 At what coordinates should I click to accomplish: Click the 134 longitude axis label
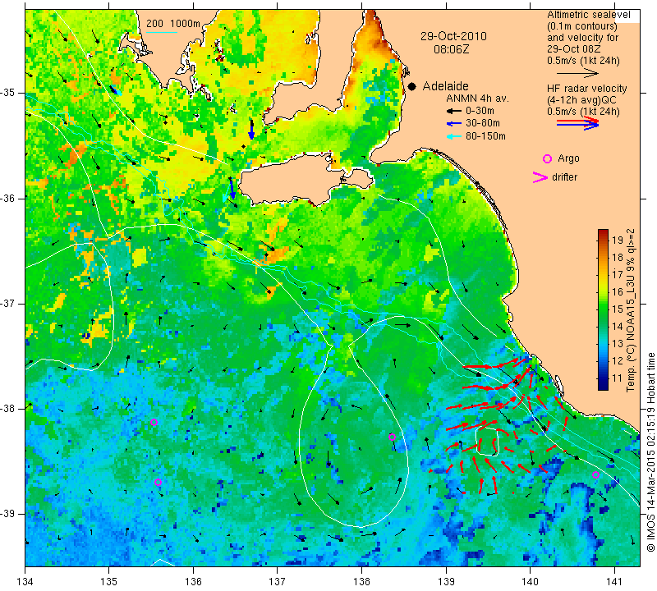(x=25, y=582)
